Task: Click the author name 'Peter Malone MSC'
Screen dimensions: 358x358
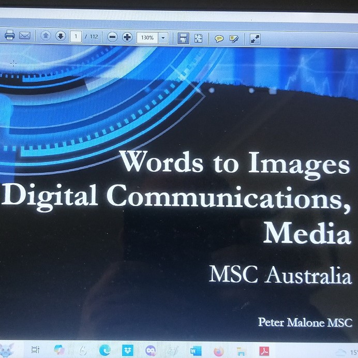Action: pos(305,322)
